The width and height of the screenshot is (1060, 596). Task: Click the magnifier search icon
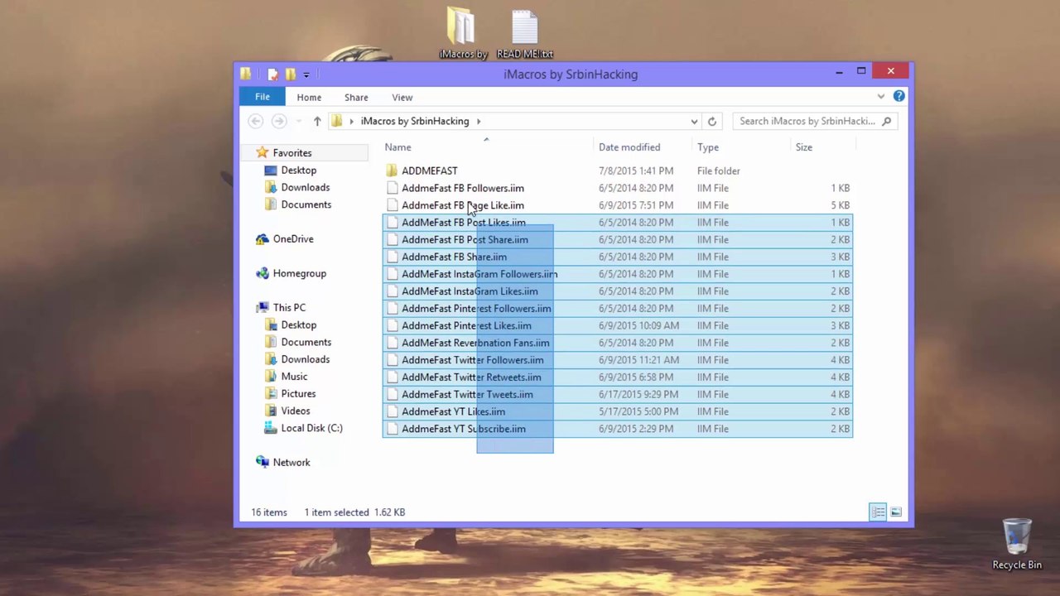point(886,122)
